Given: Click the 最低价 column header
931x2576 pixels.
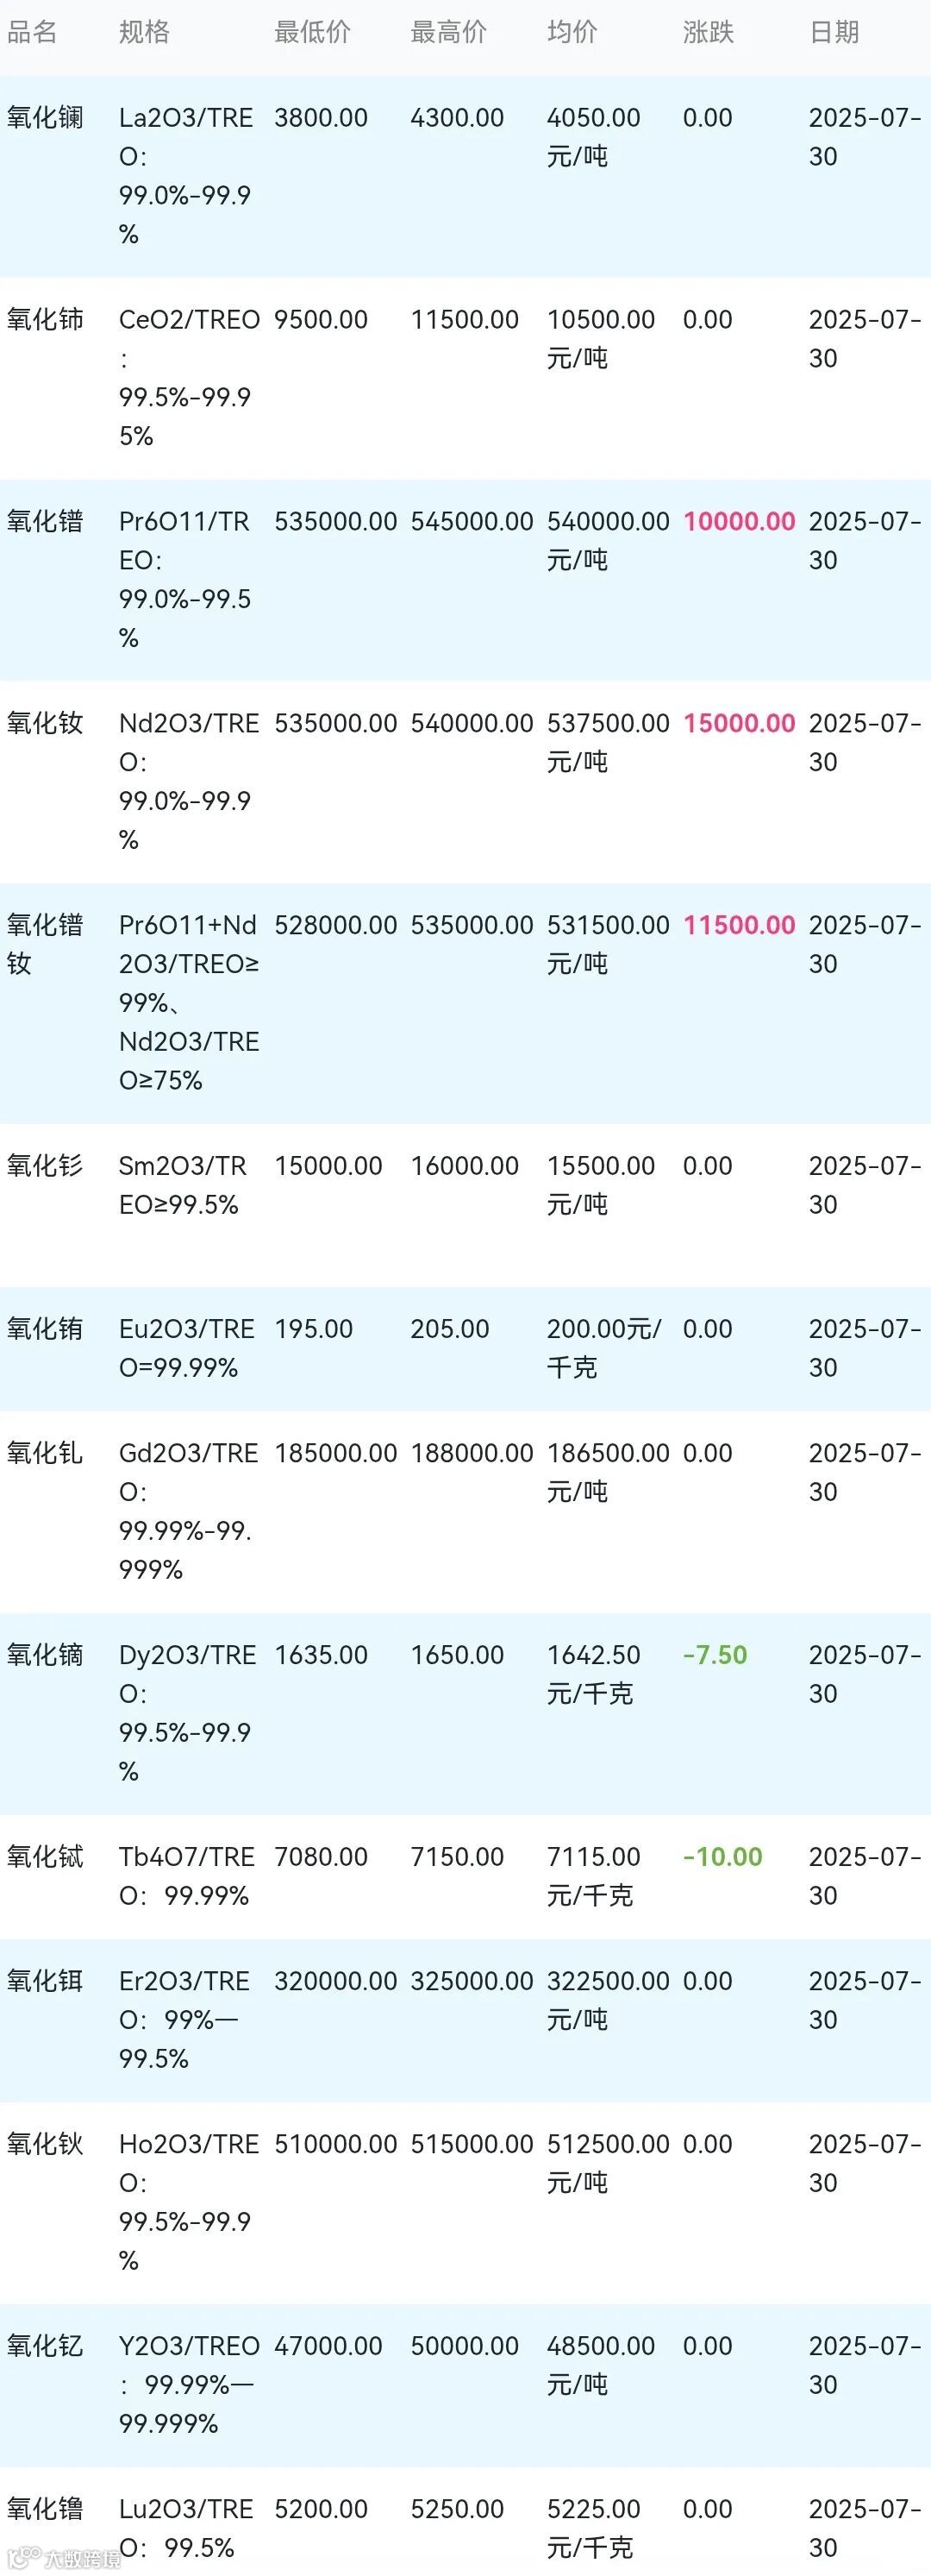Looking at the screenshot, I should (312, 32).
